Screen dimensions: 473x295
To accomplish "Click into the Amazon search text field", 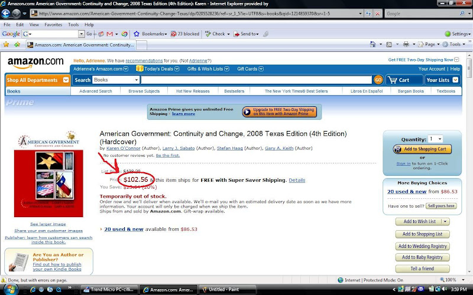I will tap(257, 80).
